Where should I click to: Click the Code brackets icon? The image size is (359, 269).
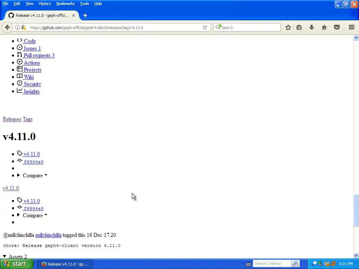pyautogui.click(x=20, y=40)
